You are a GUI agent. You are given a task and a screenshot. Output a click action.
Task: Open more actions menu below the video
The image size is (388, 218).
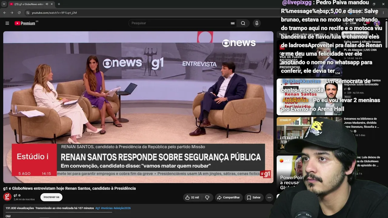point(269,197)
